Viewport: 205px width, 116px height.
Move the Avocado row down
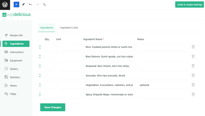[40, 77]
